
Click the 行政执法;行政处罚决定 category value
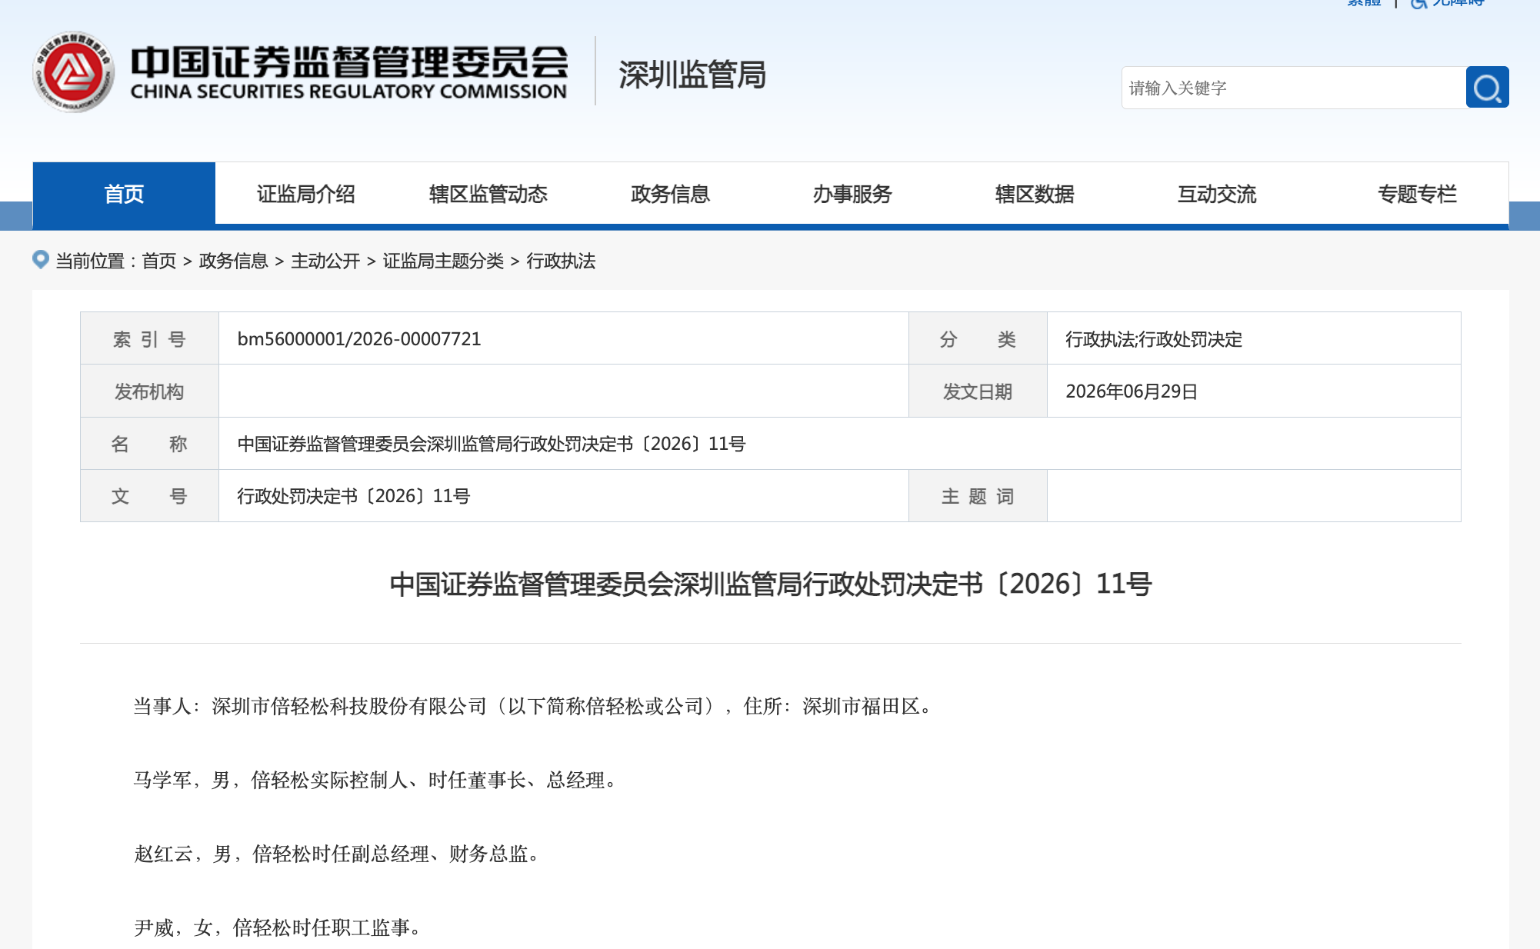coord(1154,339)
